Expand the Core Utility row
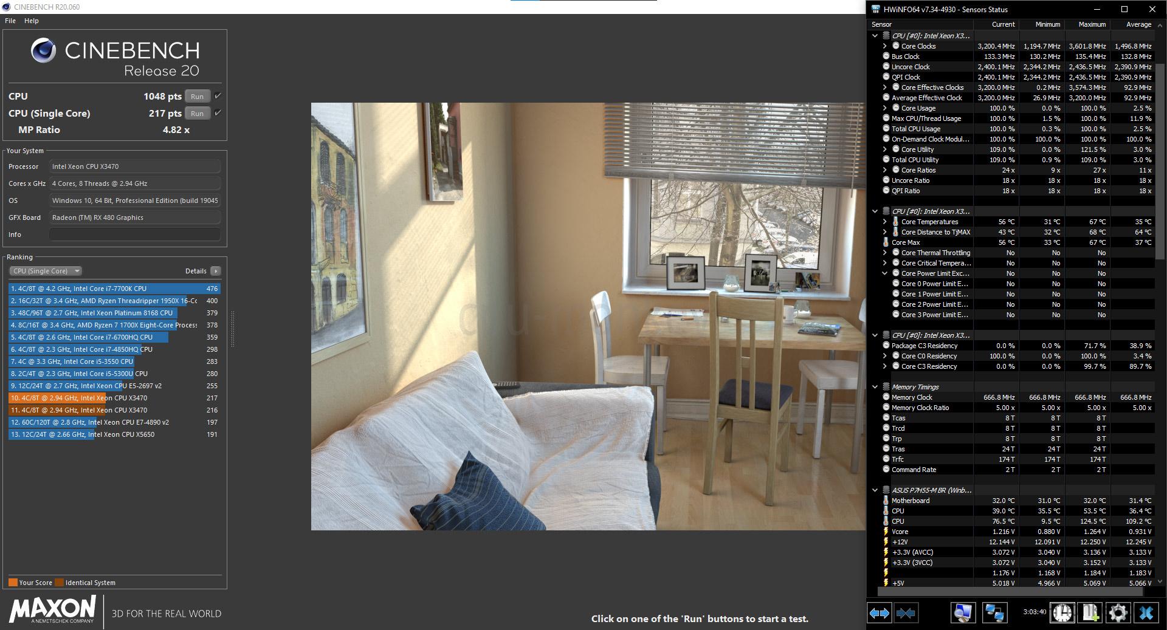 [885, 149]
